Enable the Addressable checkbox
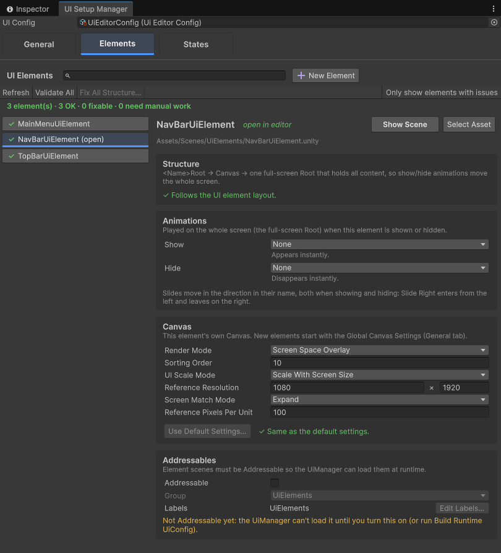Image resolution: width=501 pixels, height=553 pixels. point(274,483)
